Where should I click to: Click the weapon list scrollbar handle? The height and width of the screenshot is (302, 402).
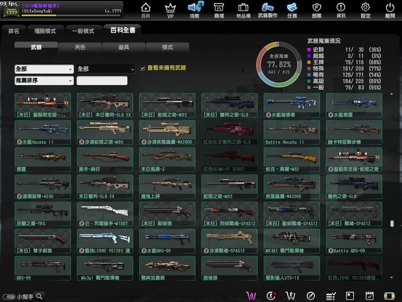tap(392, 224)
